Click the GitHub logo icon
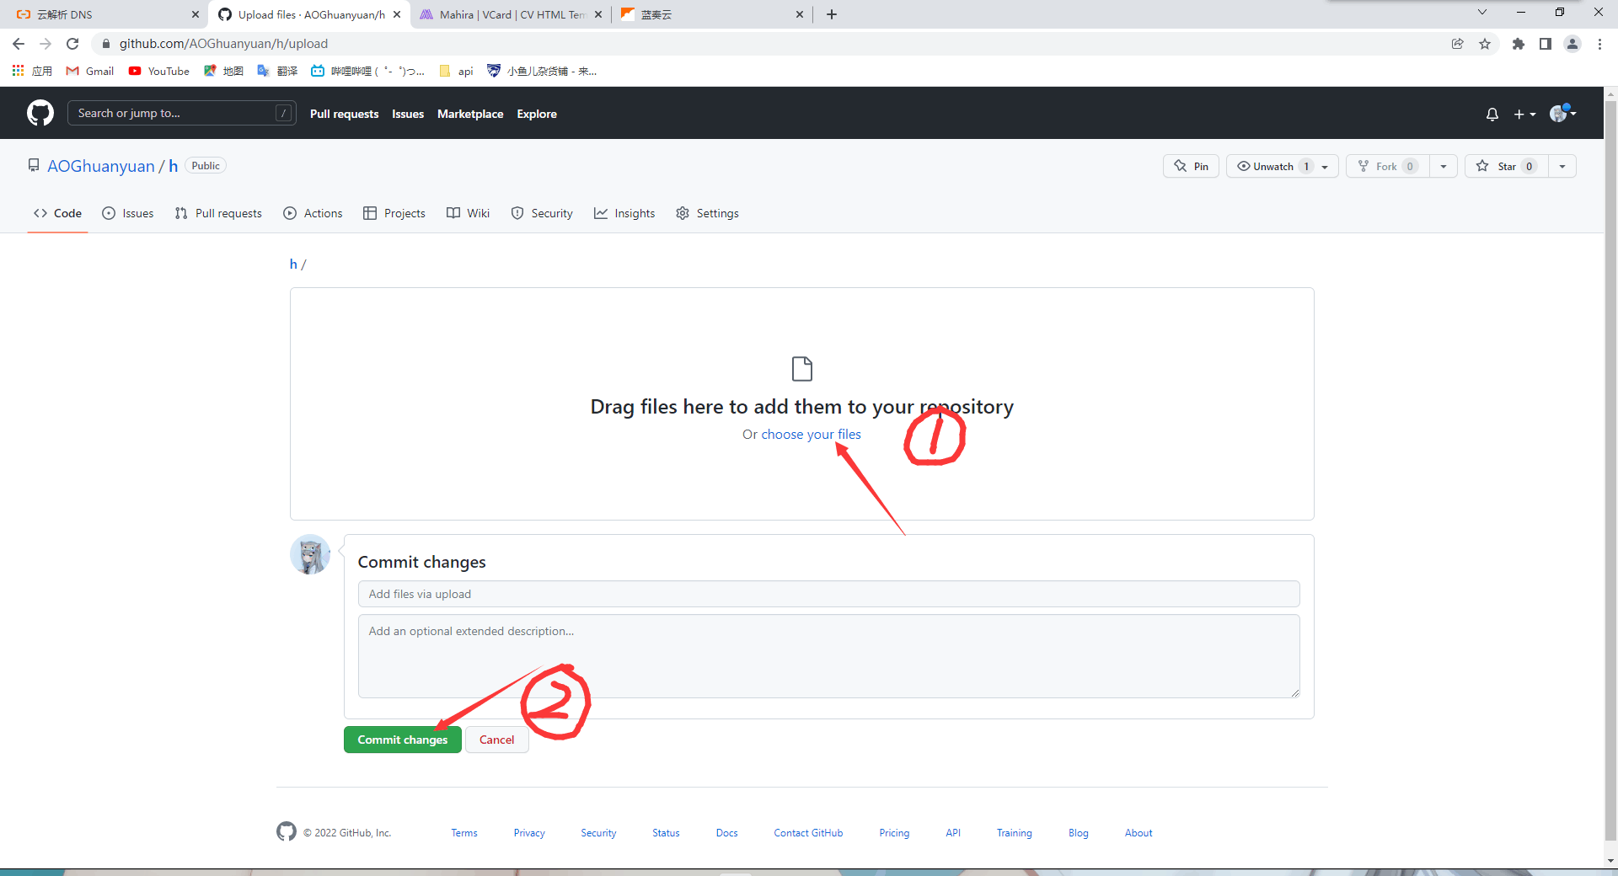Viewport: 1618px width, 876px height. (x=40, y=113)
